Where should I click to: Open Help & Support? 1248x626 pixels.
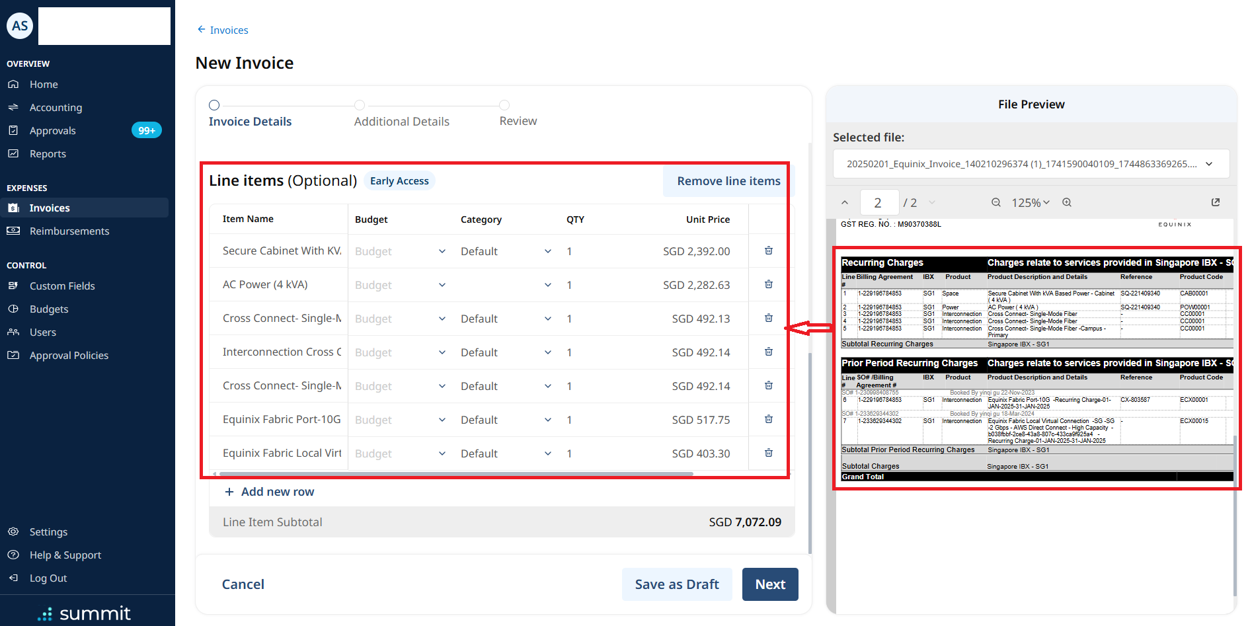(x=65, y=555)
